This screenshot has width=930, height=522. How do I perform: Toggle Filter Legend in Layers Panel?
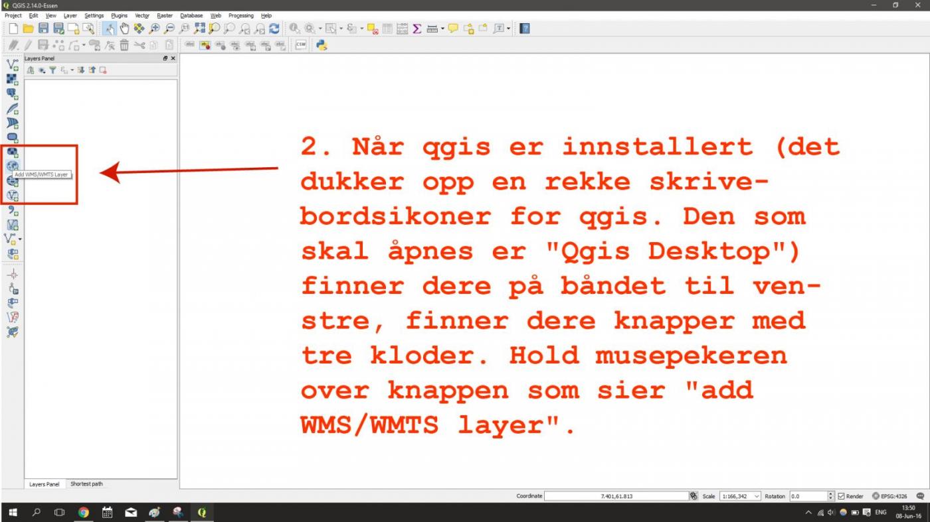point(53,70)
